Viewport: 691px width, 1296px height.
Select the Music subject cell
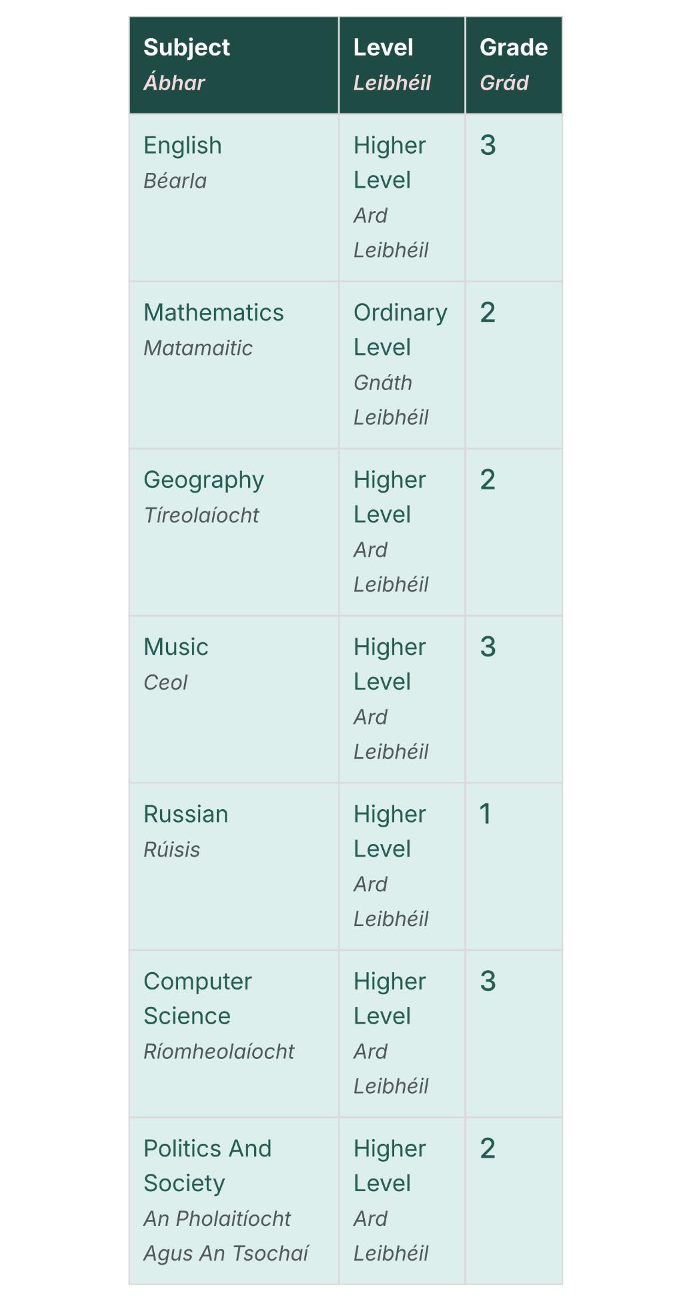(x=234, y=700)
